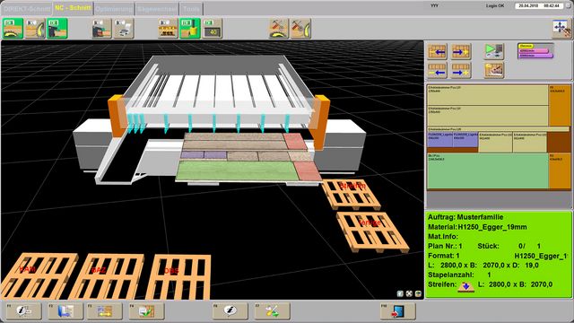Click next cutting pattern right arrow icon
Screen dimensions: 574x323
tap(461, 52)
